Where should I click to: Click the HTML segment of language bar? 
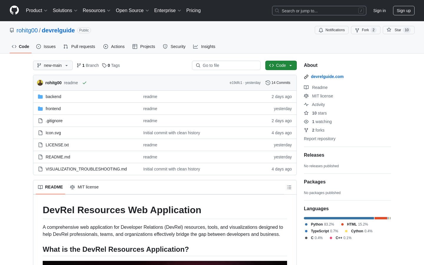coord(381,218)
